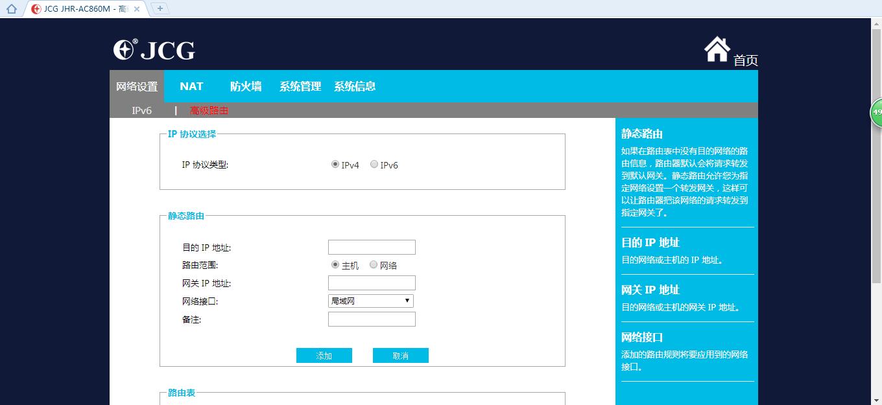Click the 目的 IP 地址 input field
Image resolution: width=882 pixels, height=405 pixels.
(x=372, y=247)
